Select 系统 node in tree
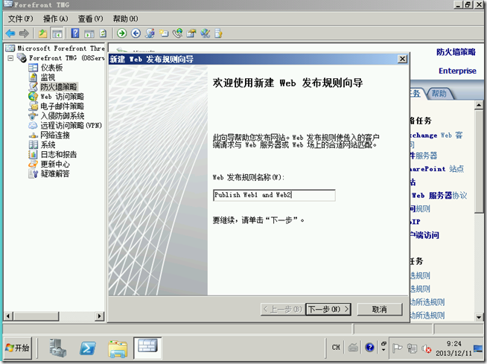487x364 pixels. (x=48, y=144)
